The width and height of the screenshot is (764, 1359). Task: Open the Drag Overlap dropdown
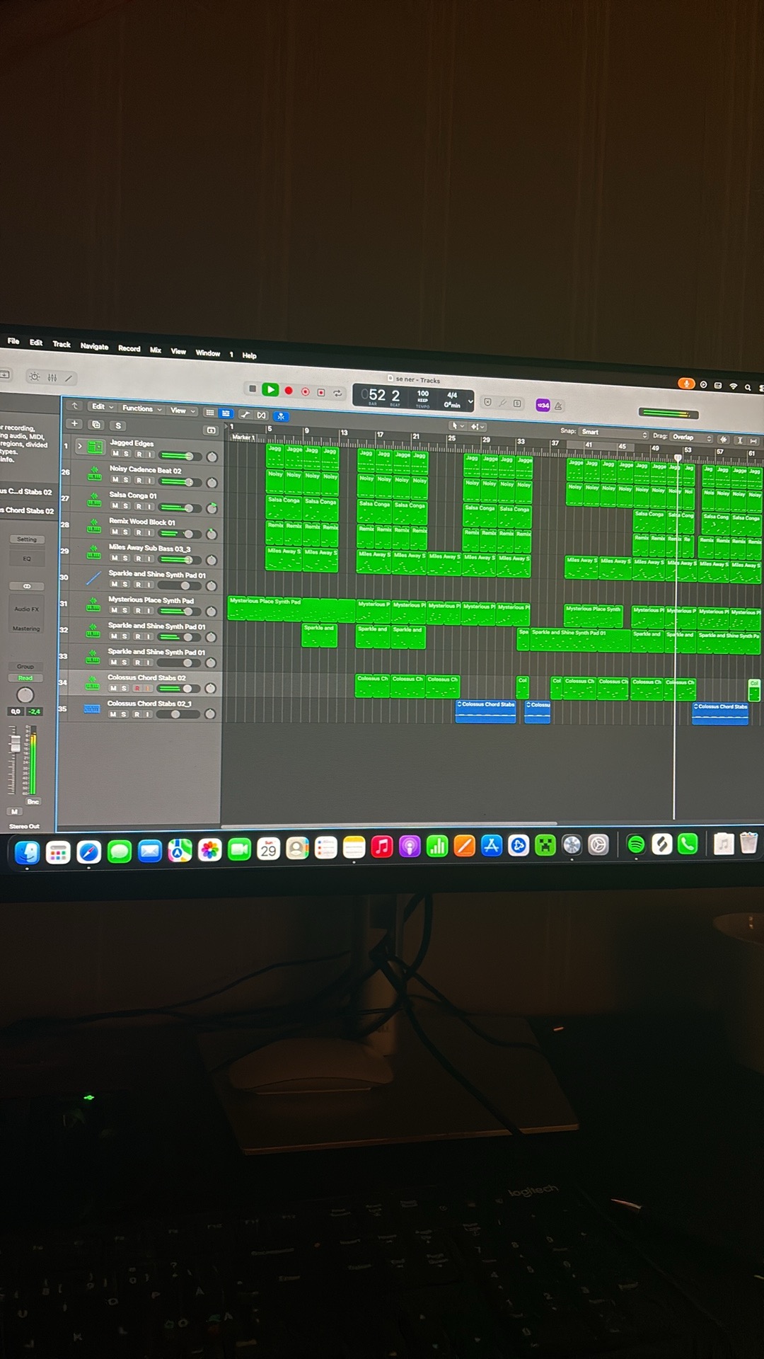pos(691,437)
